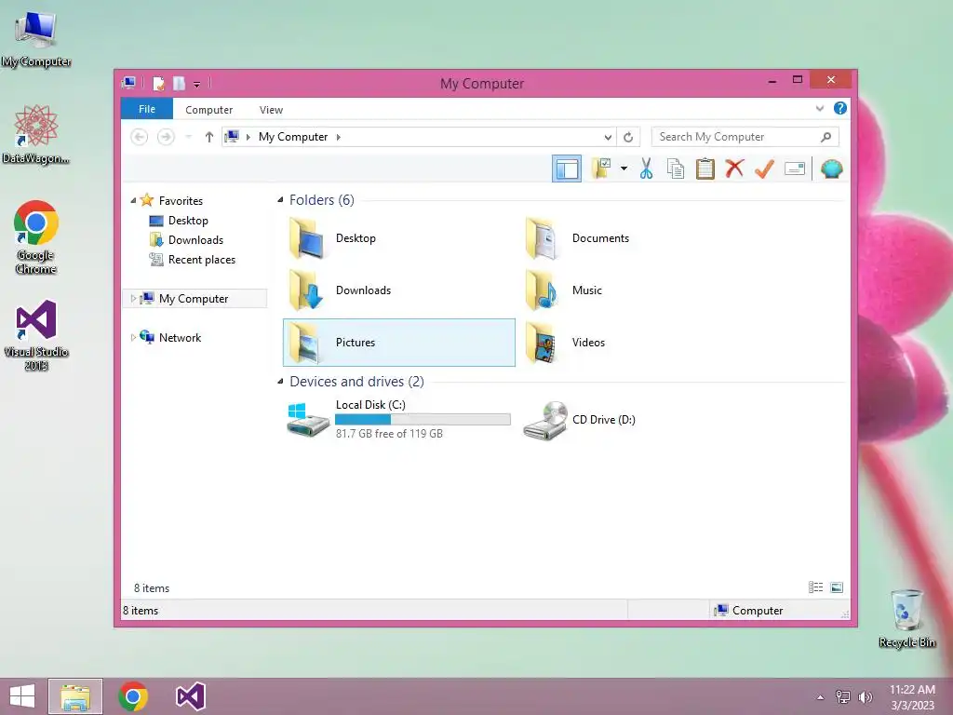Click the Cut scissors icon
Image resolution: width=953 pixels, height=715 pixels.
646,169
